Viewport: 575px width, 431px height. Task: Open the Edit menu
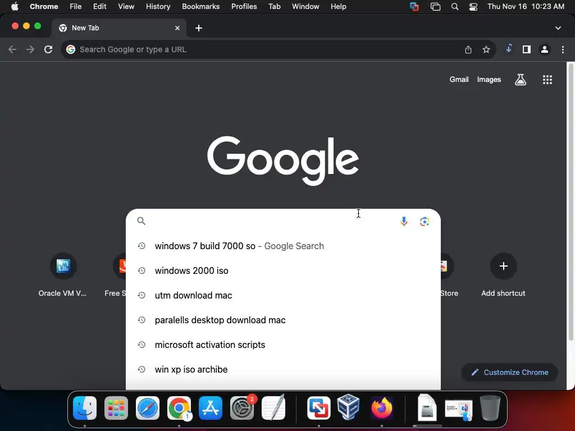(99, 6)
